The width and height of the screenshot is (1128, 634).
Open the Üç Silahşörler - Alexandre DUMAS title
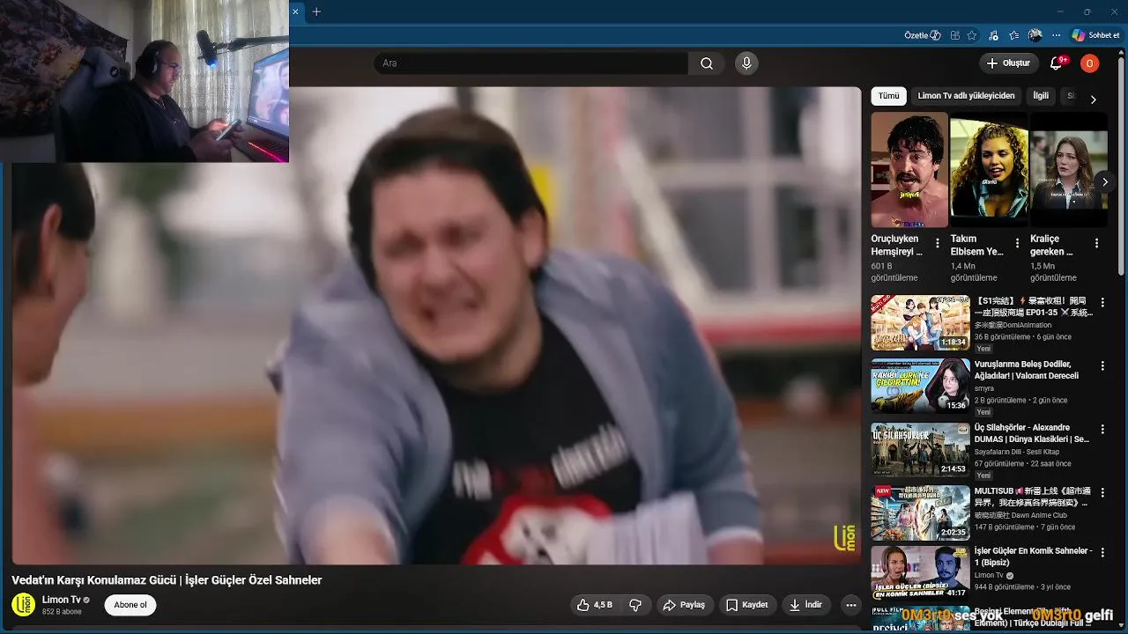coord(1031,433)
